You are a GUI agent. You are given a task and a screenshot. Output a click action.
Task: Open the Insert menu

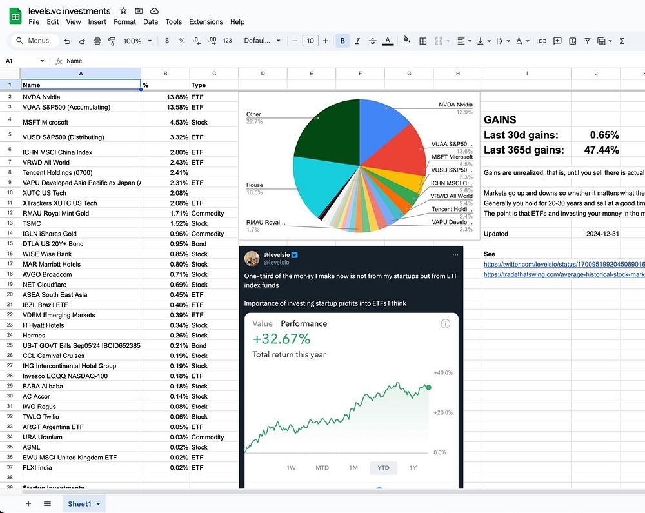pyautogui.click(x=97, y=22)
